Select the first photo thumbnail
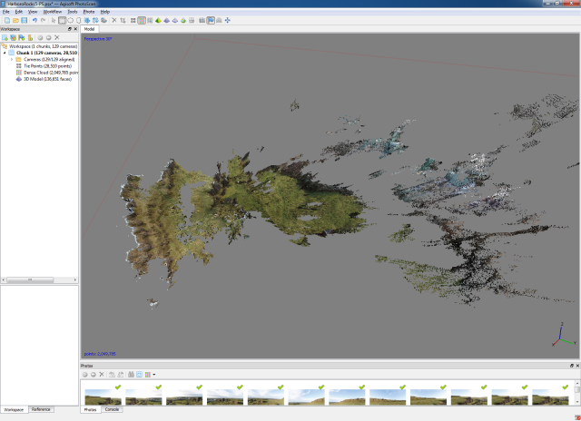This screenshot has width=581, height=421. [103, 397]
